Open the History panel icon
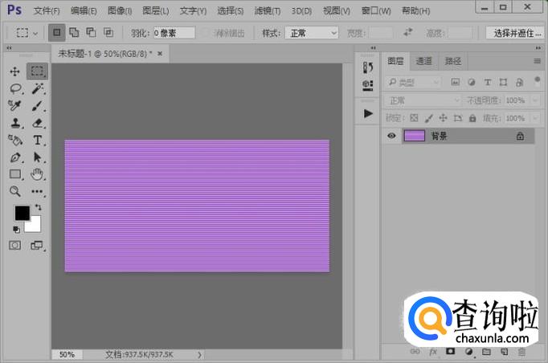Image resolution: width=548 pixels, height=363 pixels. pos(369,67)
